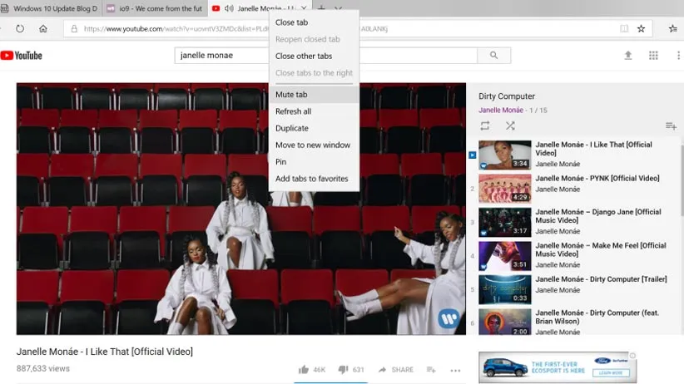Click SHARE under the video
Viewport: 684px width, 384px height.
[x=396, y=370]
